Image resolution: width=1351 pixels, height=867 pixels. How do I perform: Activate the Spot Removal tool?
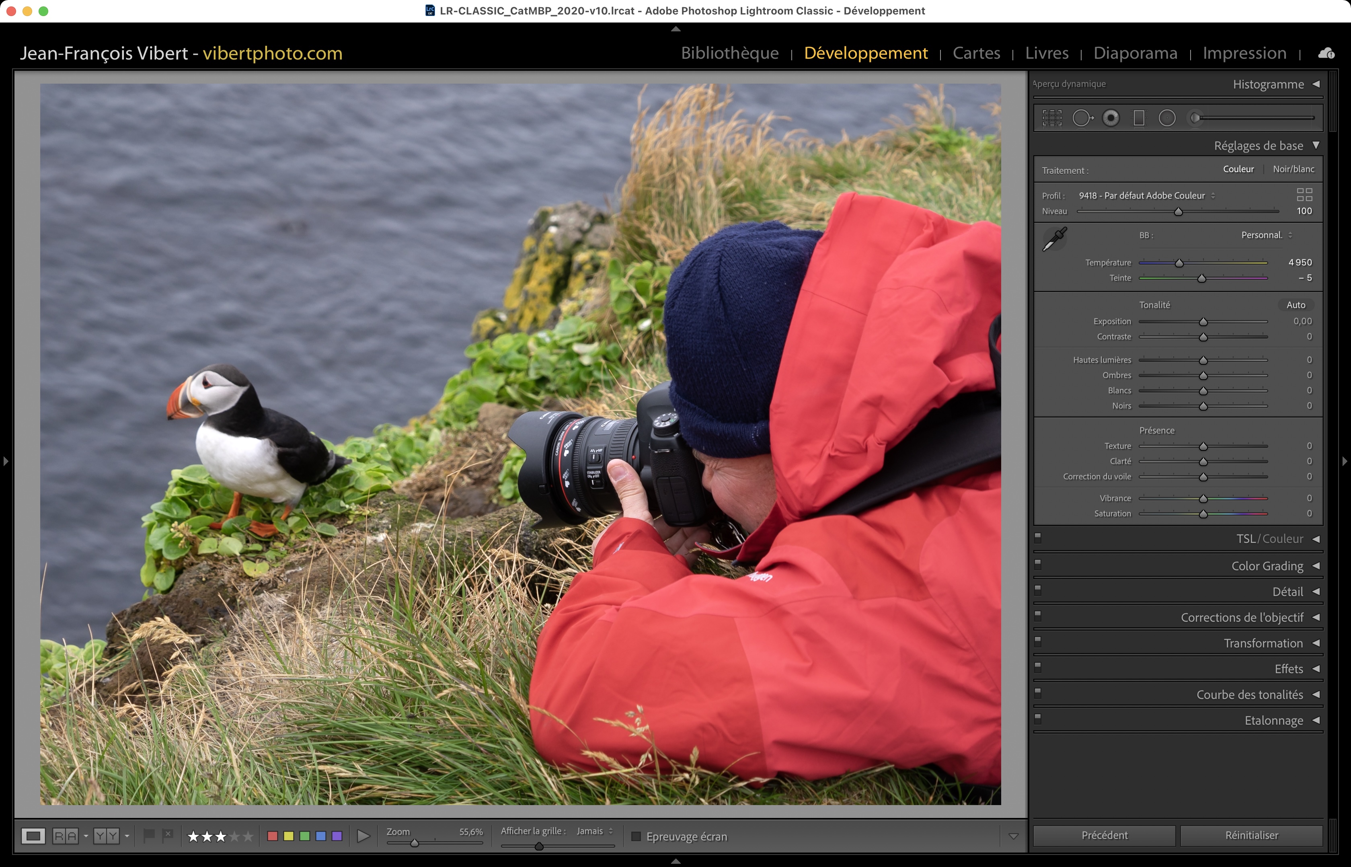tap(1082, 118)
